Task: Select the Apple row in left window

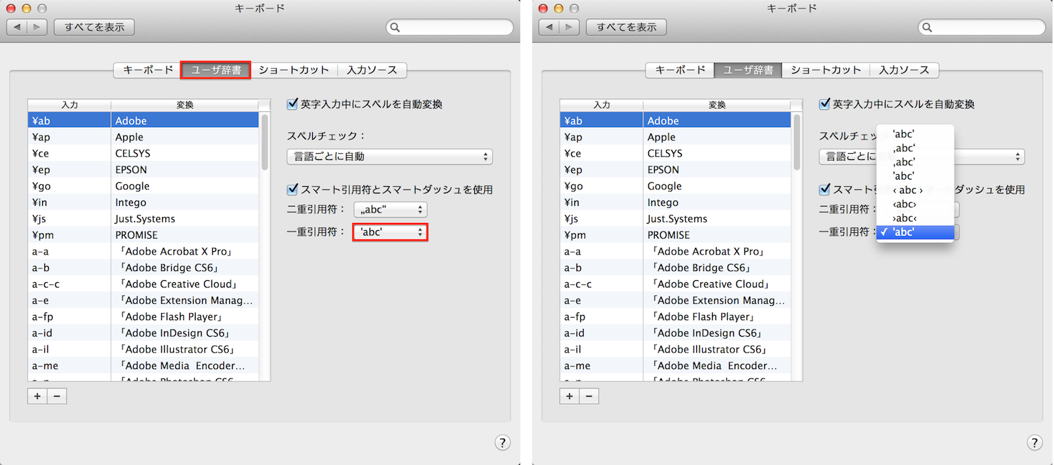Action: point(144,137)
